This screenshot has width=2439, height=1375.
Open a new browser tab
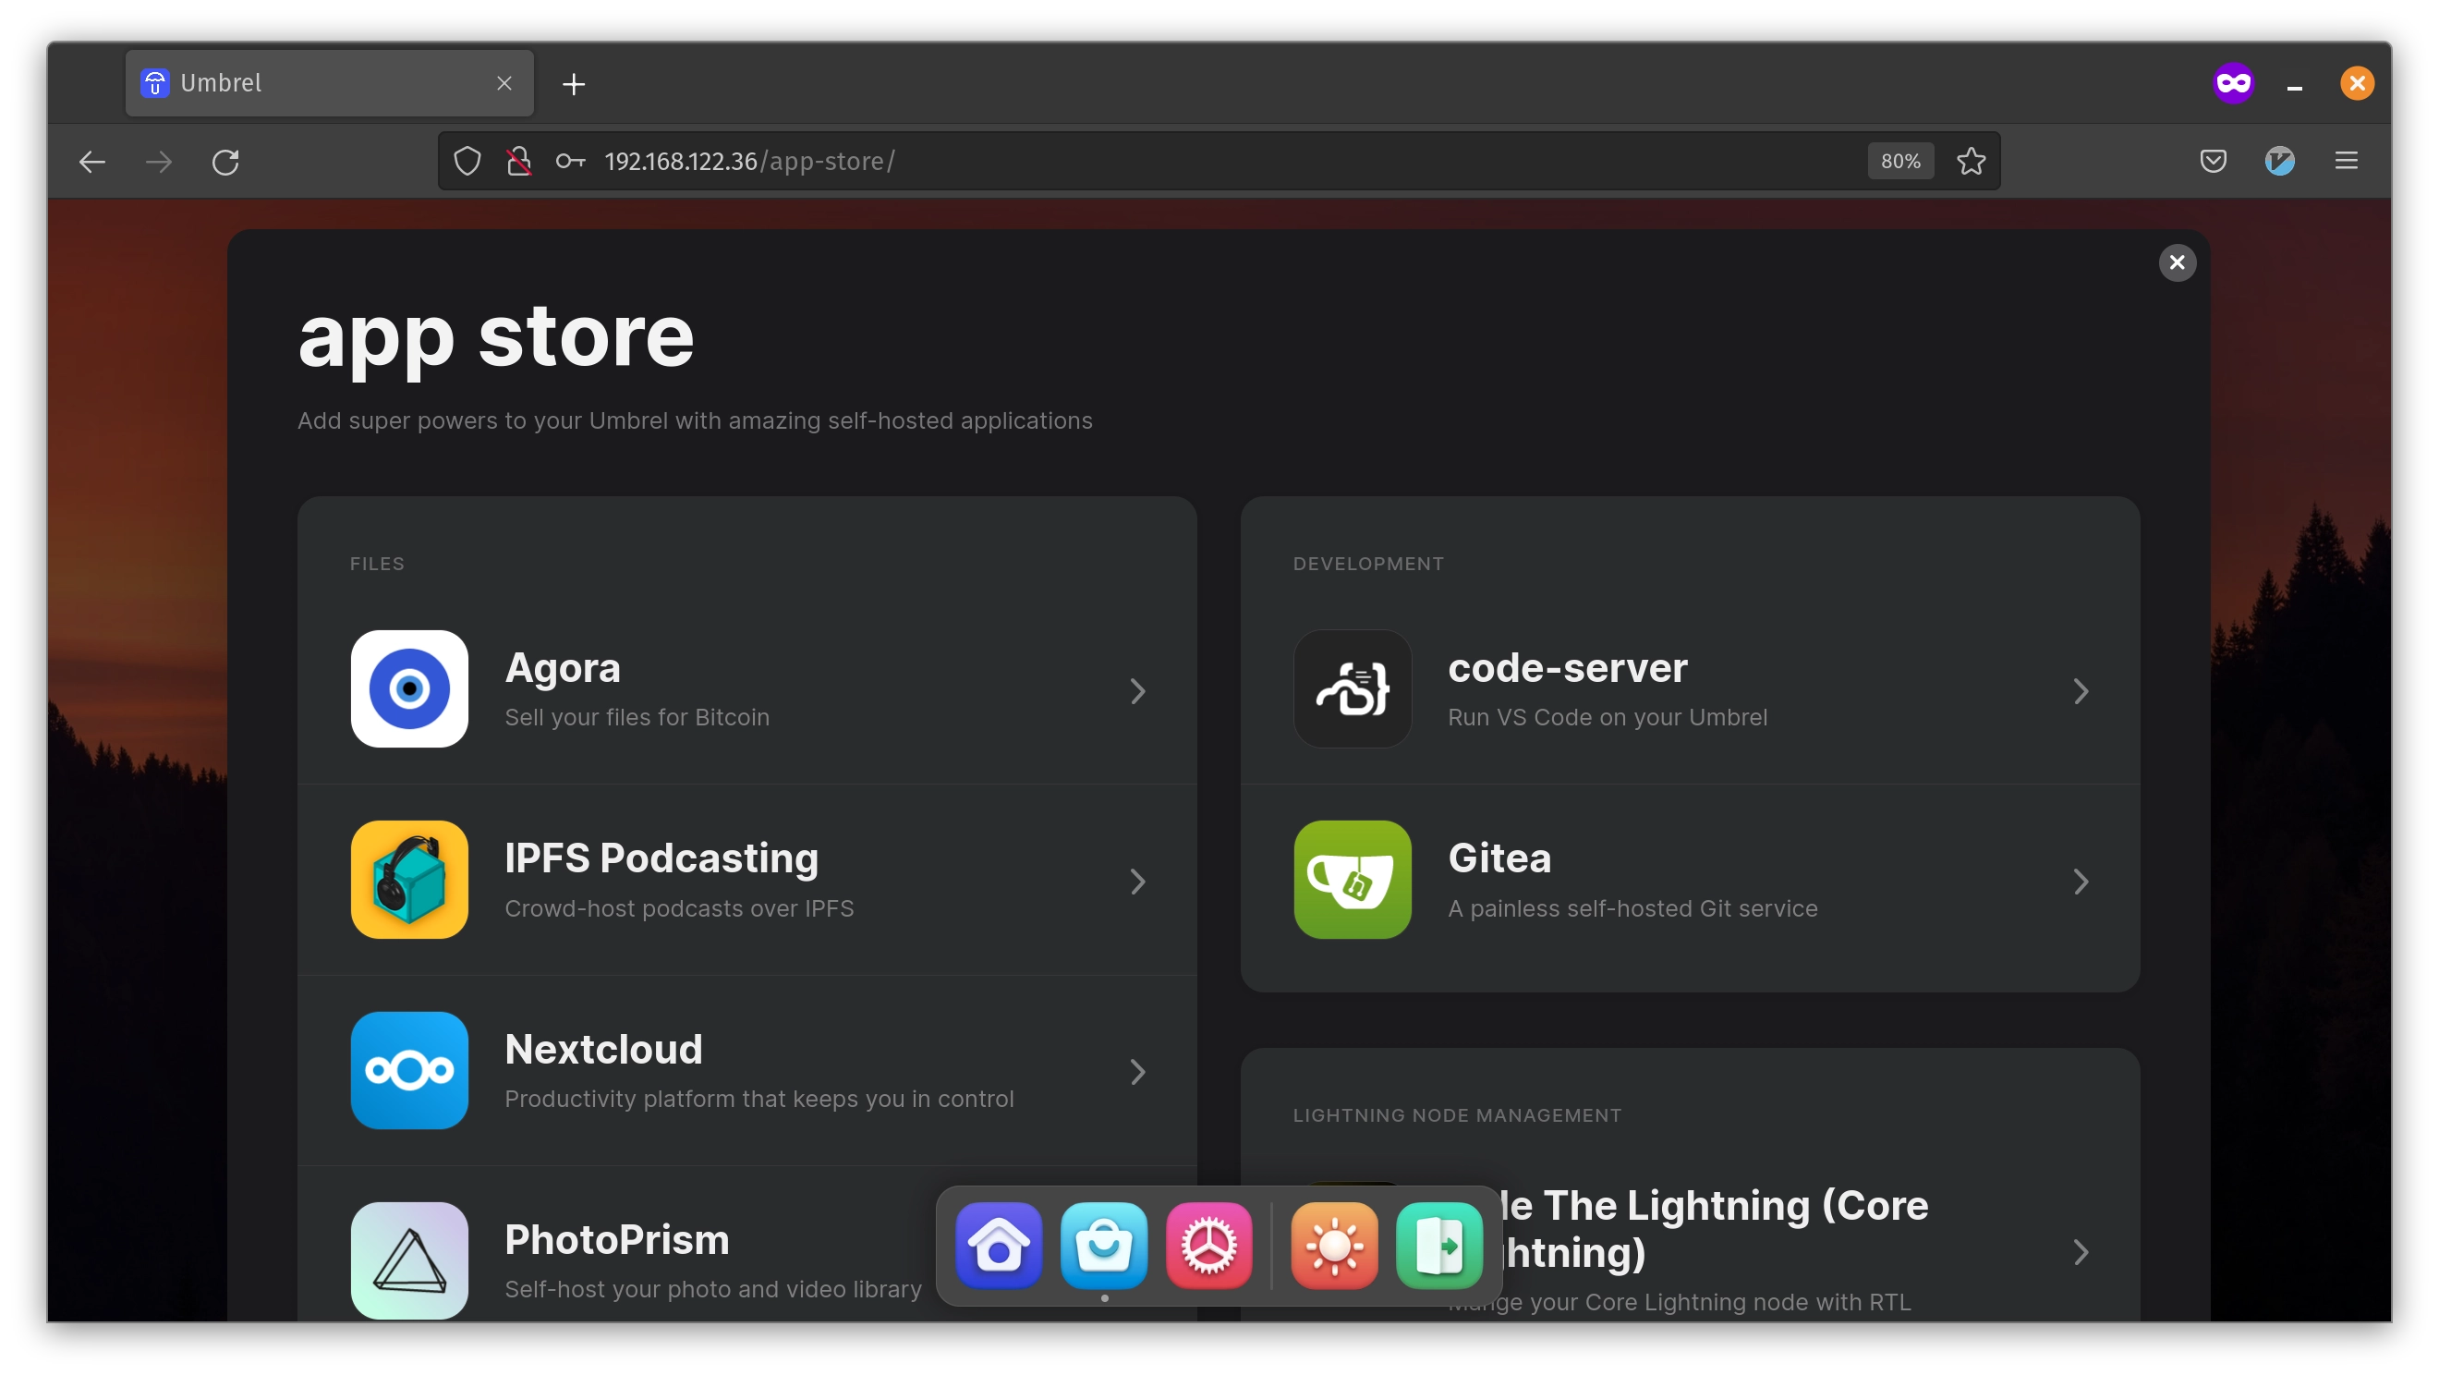(574, 84)
